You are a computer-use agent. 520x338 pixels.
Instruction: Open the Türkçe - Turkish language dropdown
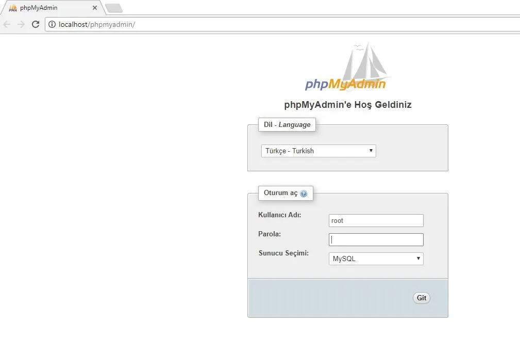[318, 151]
